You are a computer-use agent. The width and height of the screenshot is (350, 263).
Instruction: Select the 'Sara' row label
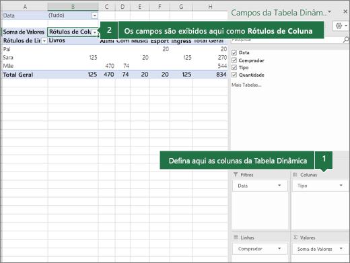[x=24, y=58]
